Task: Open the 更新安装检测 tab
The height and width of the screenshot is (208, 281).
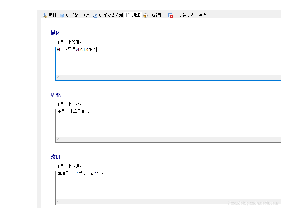Action: (x=108, y=16)
